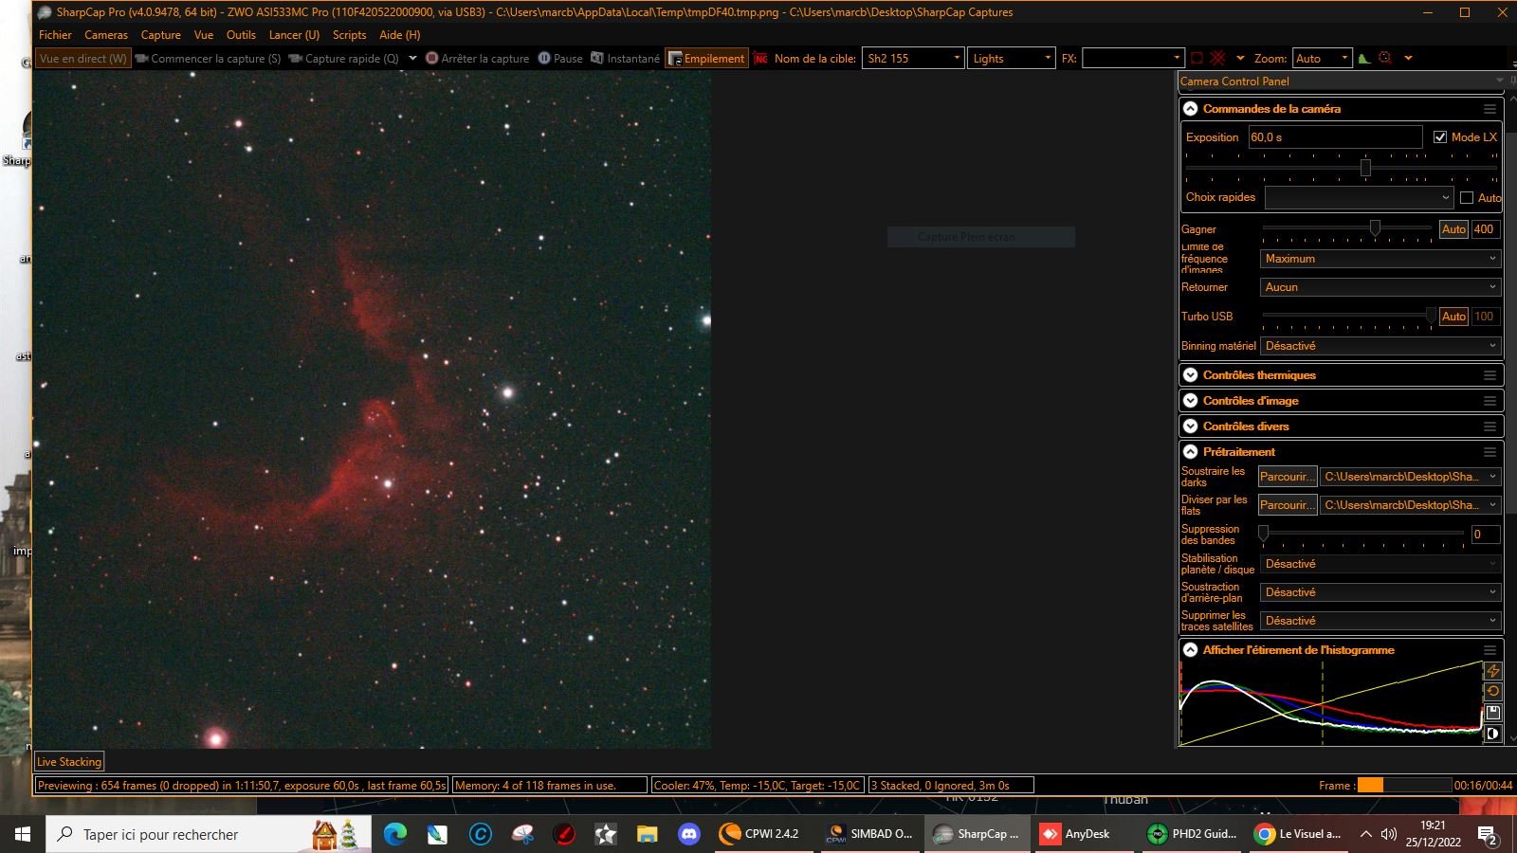Screen dimensions: 1517x853
Task: Expand the Contrôles d'image section
Action: pyautogui.click(x=1191, y=401)
